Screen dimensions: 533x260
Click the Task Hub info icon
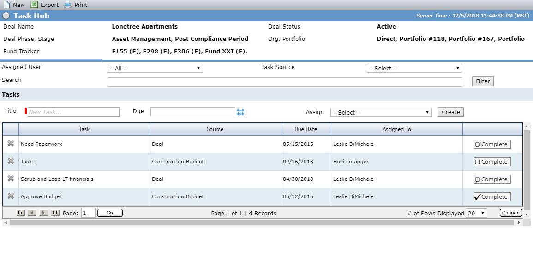pyautogui.click(x=6, y=16)
